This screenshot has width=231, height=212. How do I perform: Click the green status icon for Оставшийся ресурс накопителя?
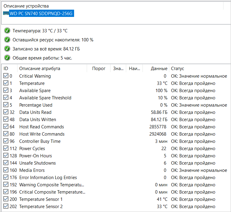point(7,40)
